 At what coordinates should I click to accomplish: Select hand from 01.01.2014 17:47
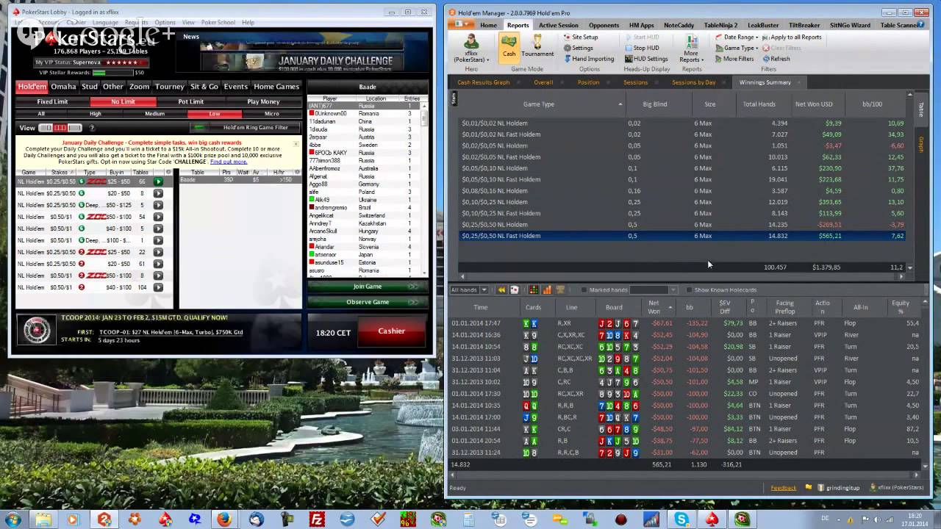point(685,323)
